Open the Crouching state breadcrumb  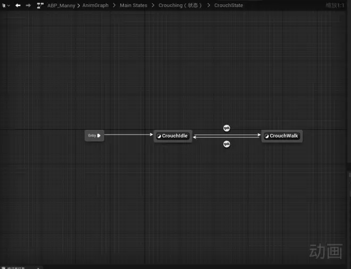click(x=180, y=5)
